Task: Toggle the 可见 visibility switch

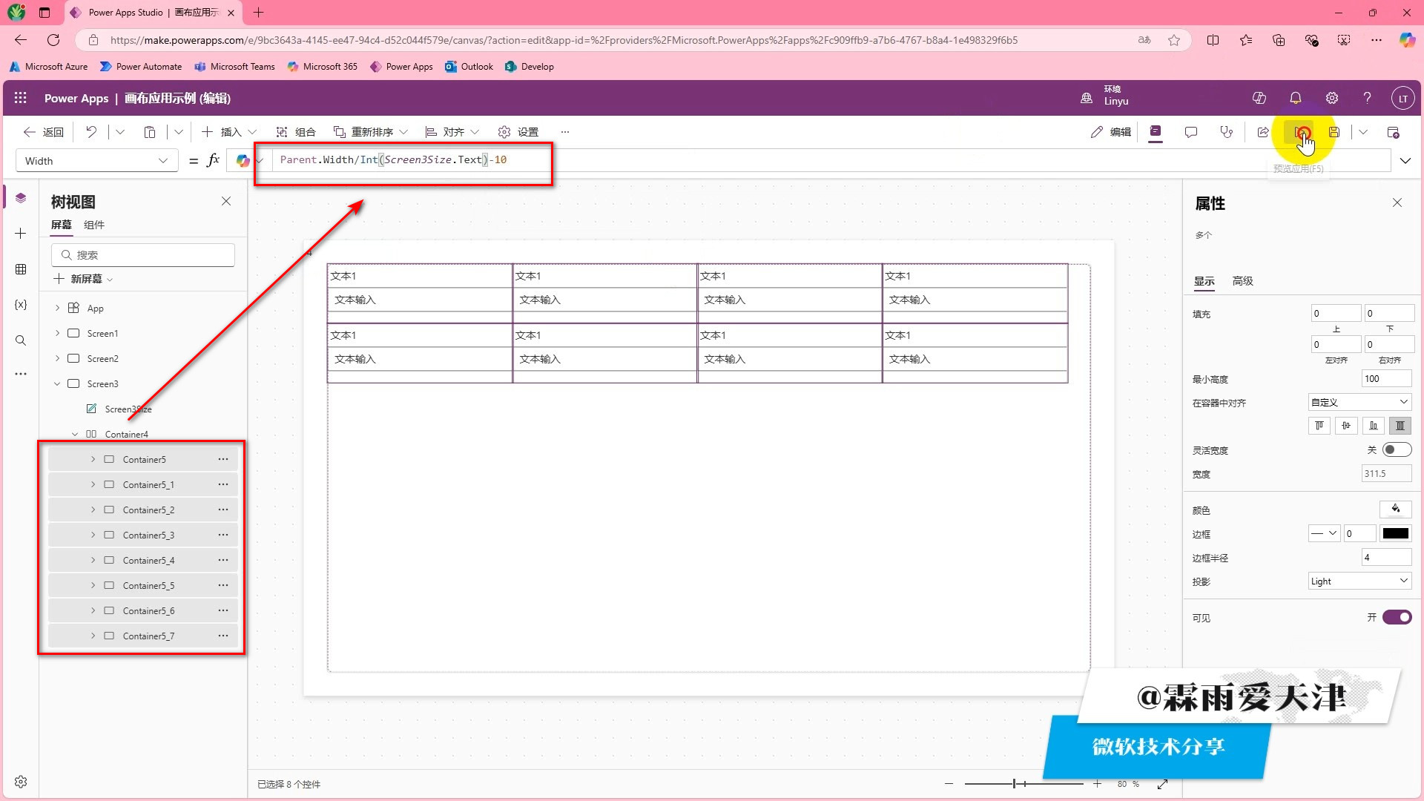Action: click(x=1396, y=617)
